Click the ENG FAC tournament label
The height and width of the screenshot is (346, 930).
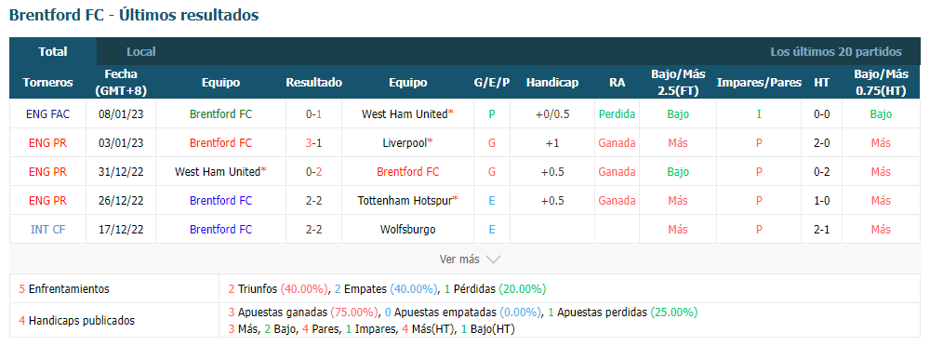pos(48,114)
